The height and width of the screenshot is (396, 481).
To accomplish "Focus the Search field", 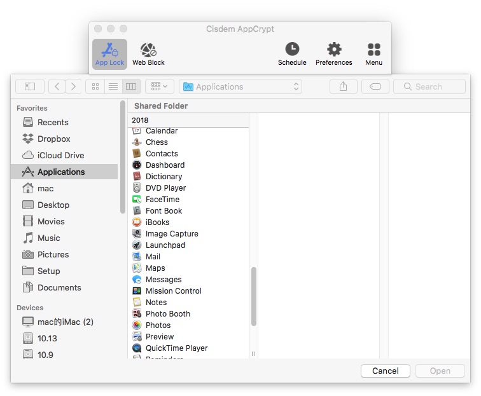I will (429, 86).
